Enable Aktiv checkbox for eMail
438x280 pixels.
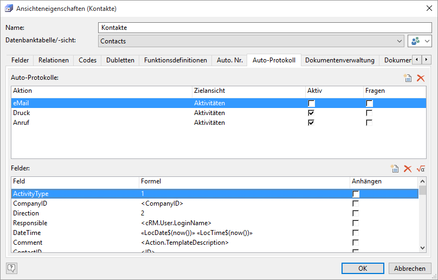pyautogui.click(x=311, y=103)
